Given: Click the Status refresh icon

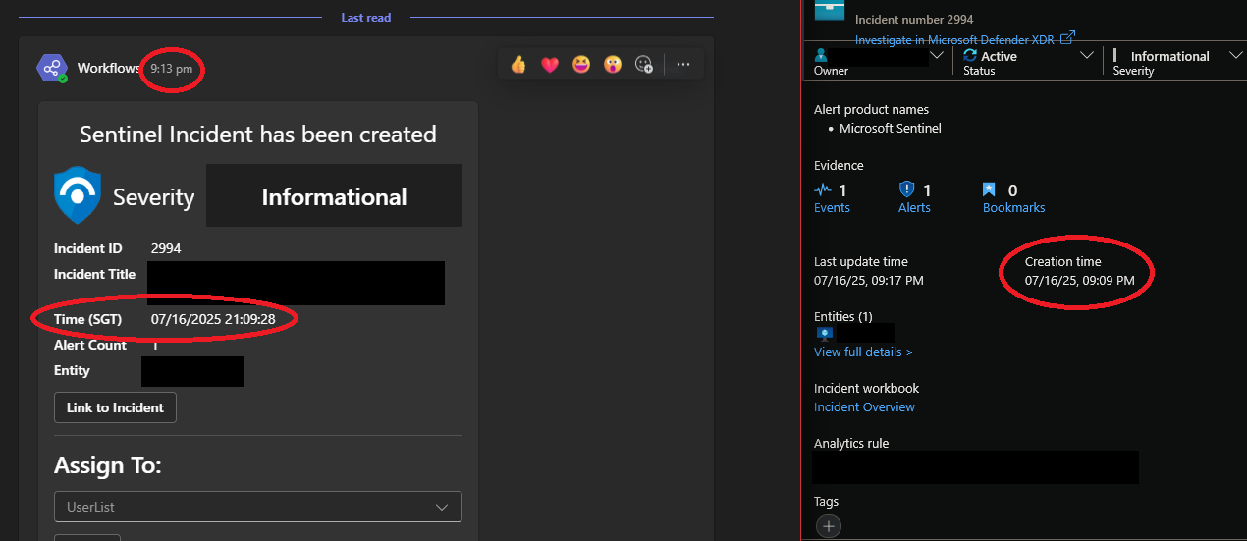Looking at the screenshot, I should [x=970, y=56].
